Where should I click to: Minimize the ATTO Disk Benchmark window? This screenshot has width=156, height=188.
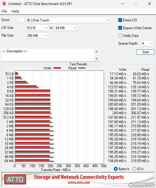(122, 4)
